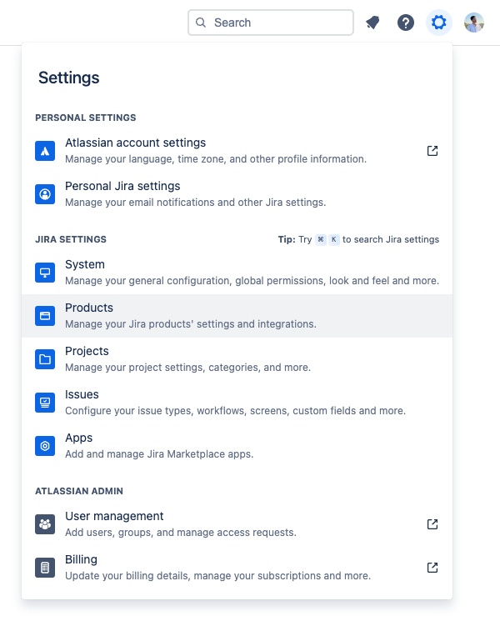The height and width of the screenshot is (621, 500).
Task: Click the Settings gear icon
Action: [439, 23]
